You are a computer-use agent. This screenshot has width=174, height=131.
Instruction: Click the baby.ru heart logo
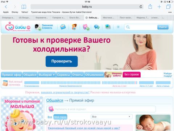(17, 27)
